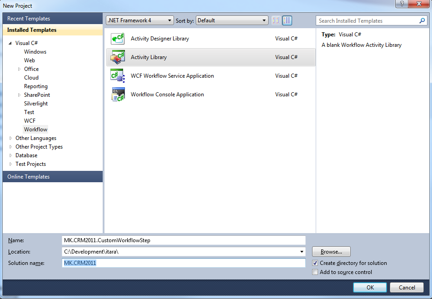Viewport: 432px width, 299px height.
Task: Collapse the Visual C# tree node
Action: pos(10,43)
